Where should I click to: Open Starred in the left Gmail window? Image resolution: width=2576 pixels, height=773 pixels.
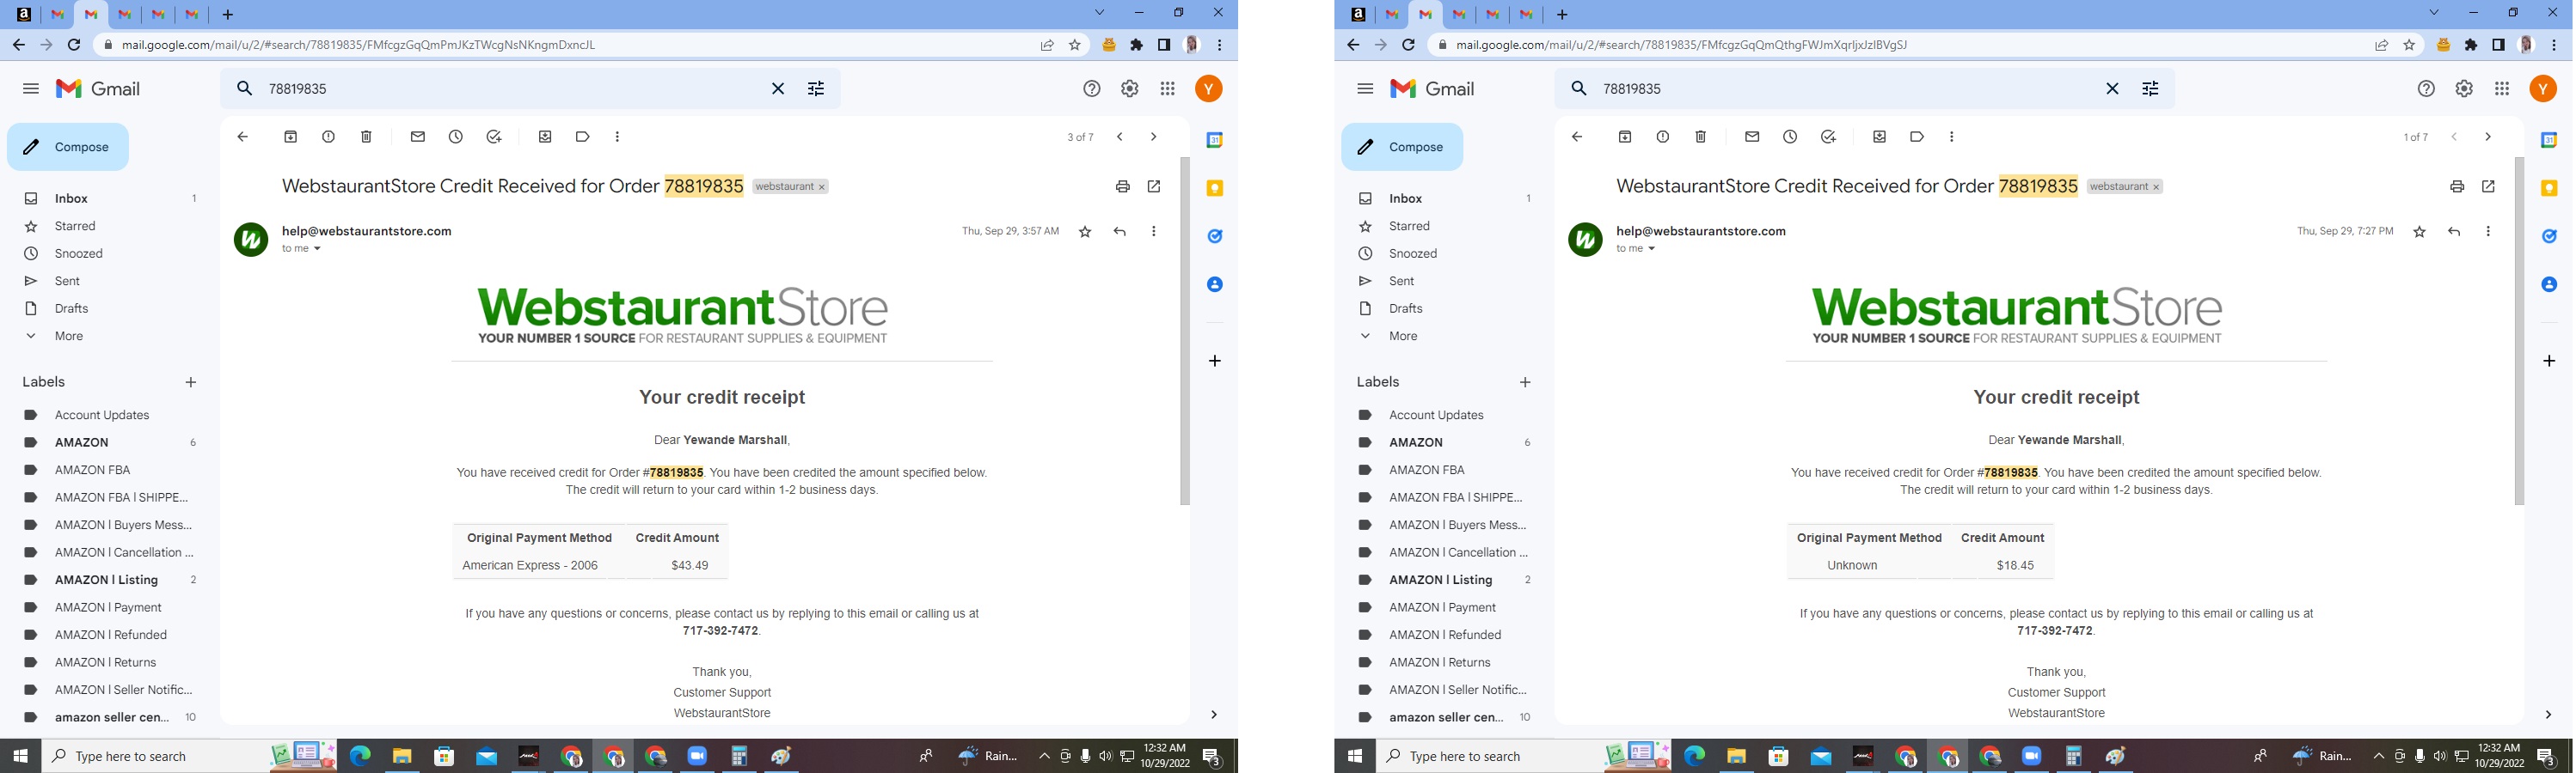point(75,227)
